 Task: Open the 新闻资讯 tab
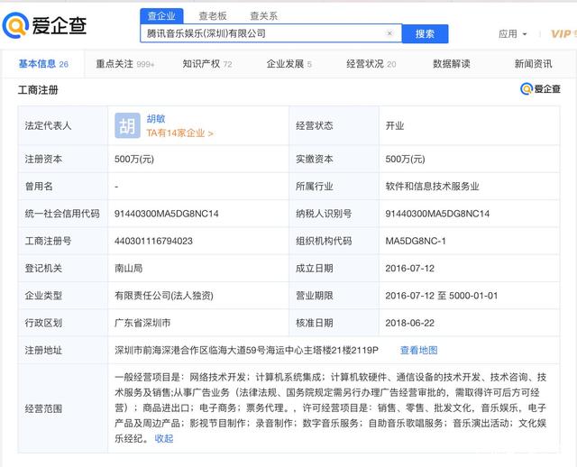(x=533, y=64)
